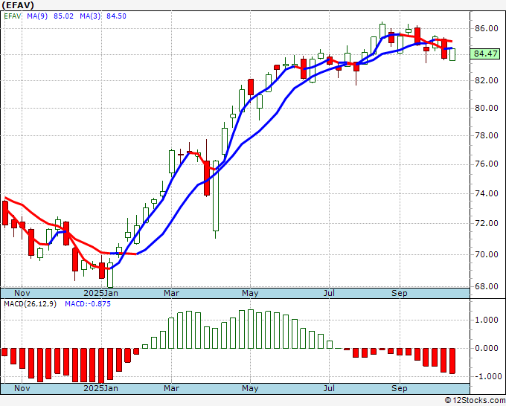Viewport: 506px width, 406px height.
Task: Click Mar on the price chart date axis
Action: [171, 293]
